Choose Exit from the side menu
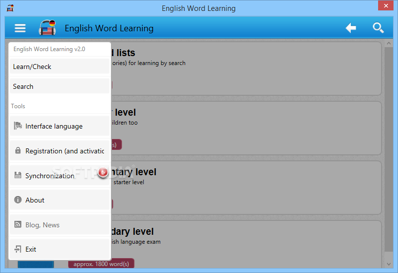398x273 pixels. (60, 249)
